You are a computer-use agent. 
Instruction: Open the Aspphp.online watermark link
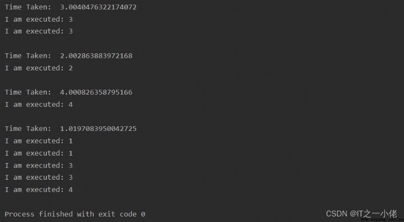click(x=382, y=220)
